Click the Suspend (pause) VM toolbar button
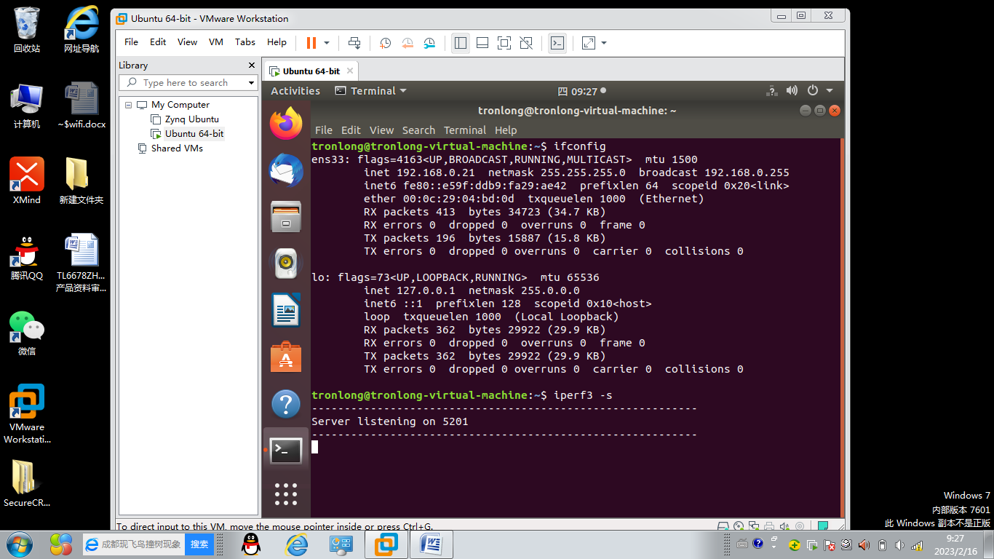The height and width of the screenshot is (559, 994). 311,43
